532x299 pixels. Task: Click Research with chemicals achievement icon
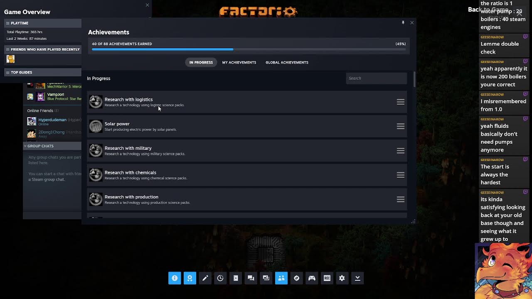point(96,175)
